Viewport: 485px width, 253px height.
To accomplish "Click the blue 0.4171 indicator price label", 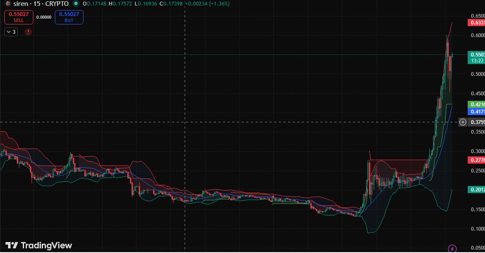I will [x=476, y=111].
